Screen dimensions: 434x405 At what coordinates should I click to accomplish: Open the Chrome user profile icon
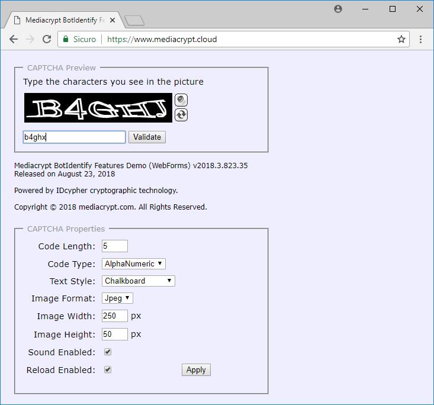point(338,9)
